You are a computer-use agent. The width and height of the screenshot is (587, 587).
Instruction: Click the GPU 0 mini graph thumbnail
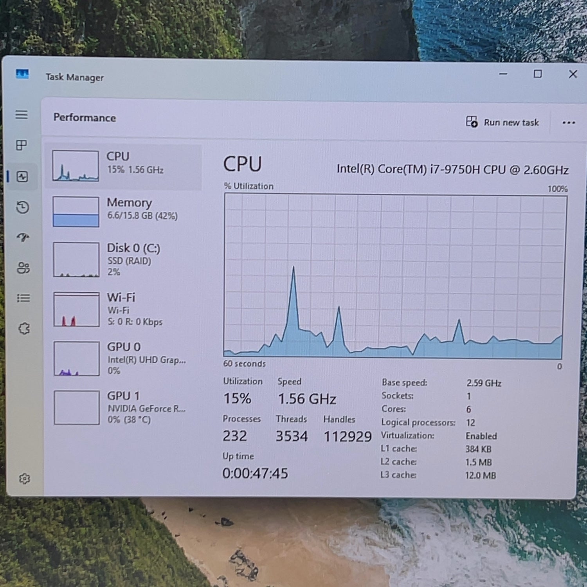(x=77, y=358)
